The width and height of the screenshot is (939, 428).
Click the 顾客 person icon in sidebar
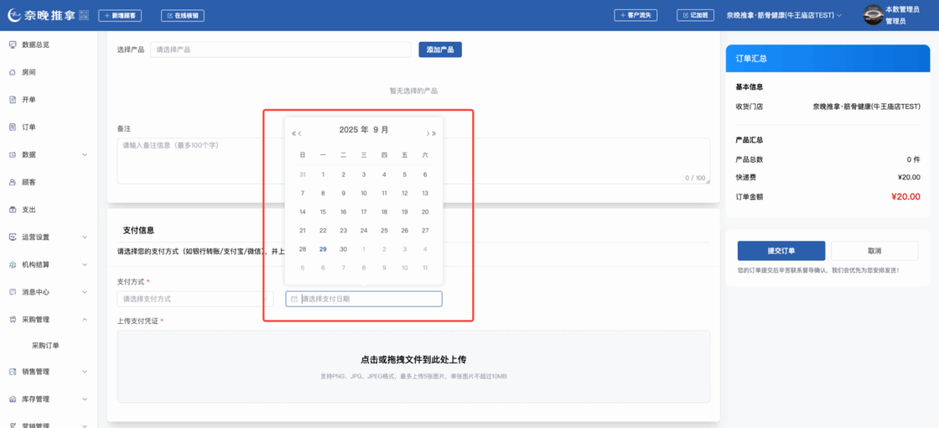13,182
